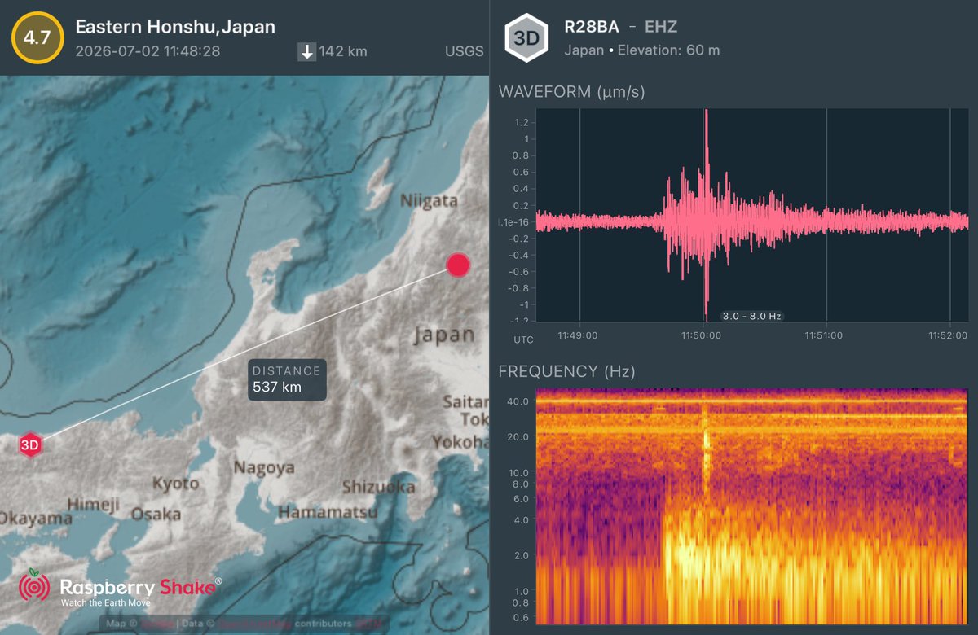Image resolution: width=978 pixels, height=635 pixels.
Task: Click the DISTANCE 537 km label
Action: click(x=287, y=379)
